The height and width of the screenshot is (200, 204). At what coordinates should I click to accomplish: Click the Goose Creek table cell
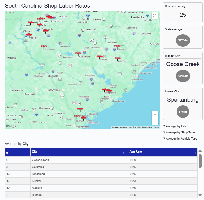point(79,160)
